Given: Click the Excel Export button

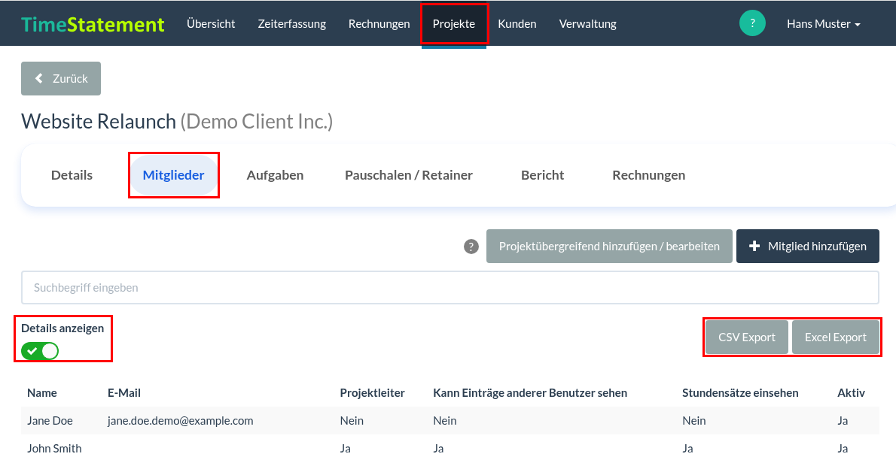Looking at the screenshot, I should (x=836, y=337).
